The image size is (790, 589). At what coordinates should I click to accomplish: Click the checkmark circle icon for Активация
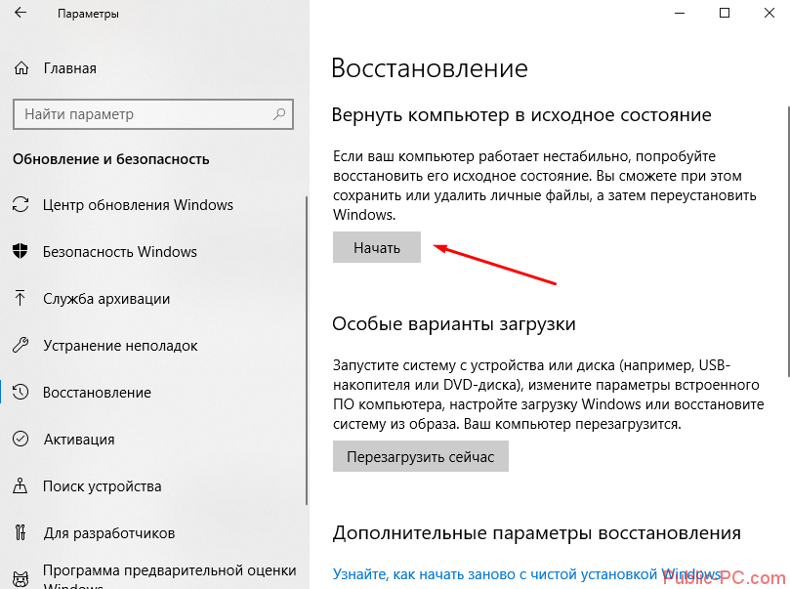[x=21, y=439]
